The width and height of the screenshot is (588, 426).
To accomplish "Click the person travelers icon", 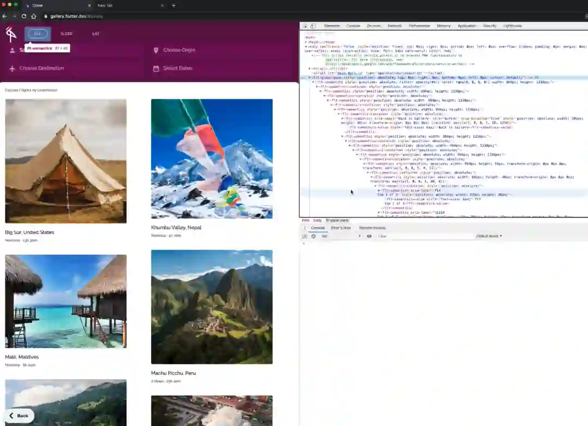I will pos(13,50).
